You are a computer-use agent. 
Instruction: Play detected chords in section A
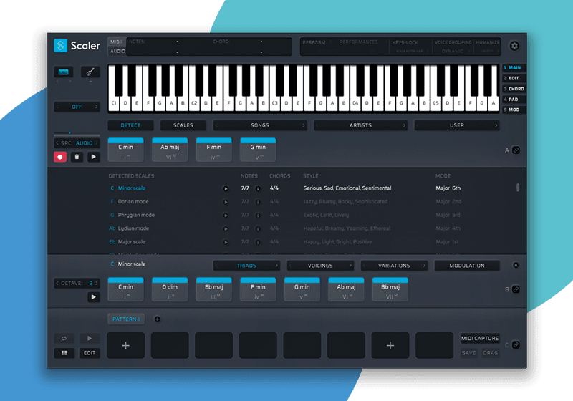tap(94, 157)
